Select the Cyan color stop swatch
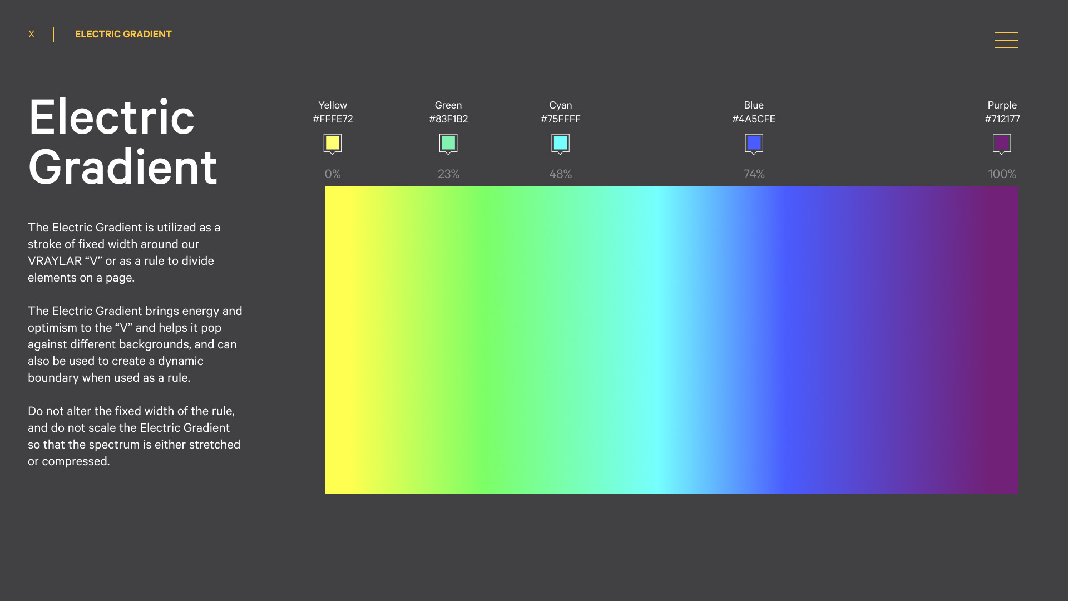This screenshot has width=1068, height=601. coord(560,143)
